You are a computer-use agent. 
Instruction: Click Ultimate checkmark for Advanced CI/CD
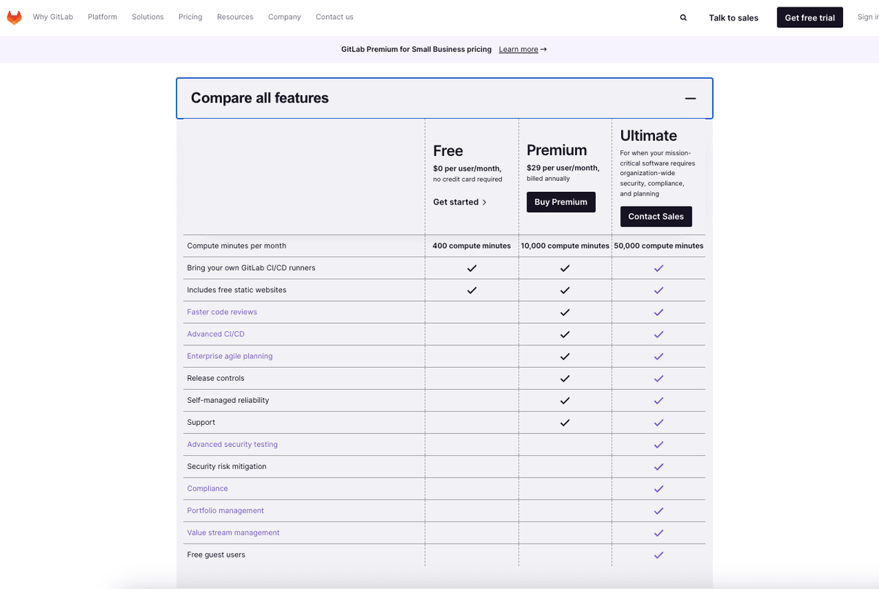(x=659, y=334)
